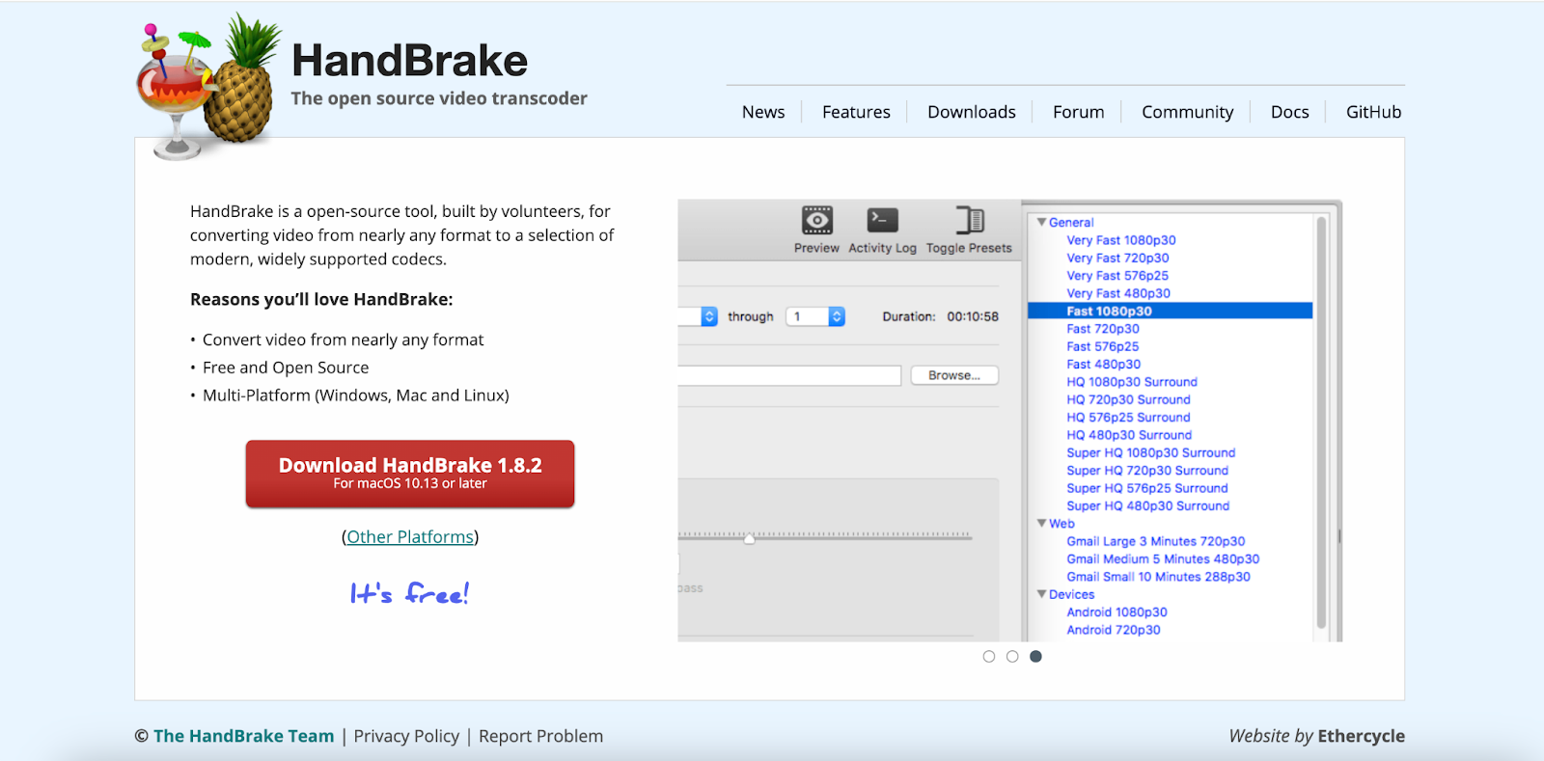Click the 'It's free!' handwritten text
The height and width of the screenshot is (761, 1544).
(409, 592)
